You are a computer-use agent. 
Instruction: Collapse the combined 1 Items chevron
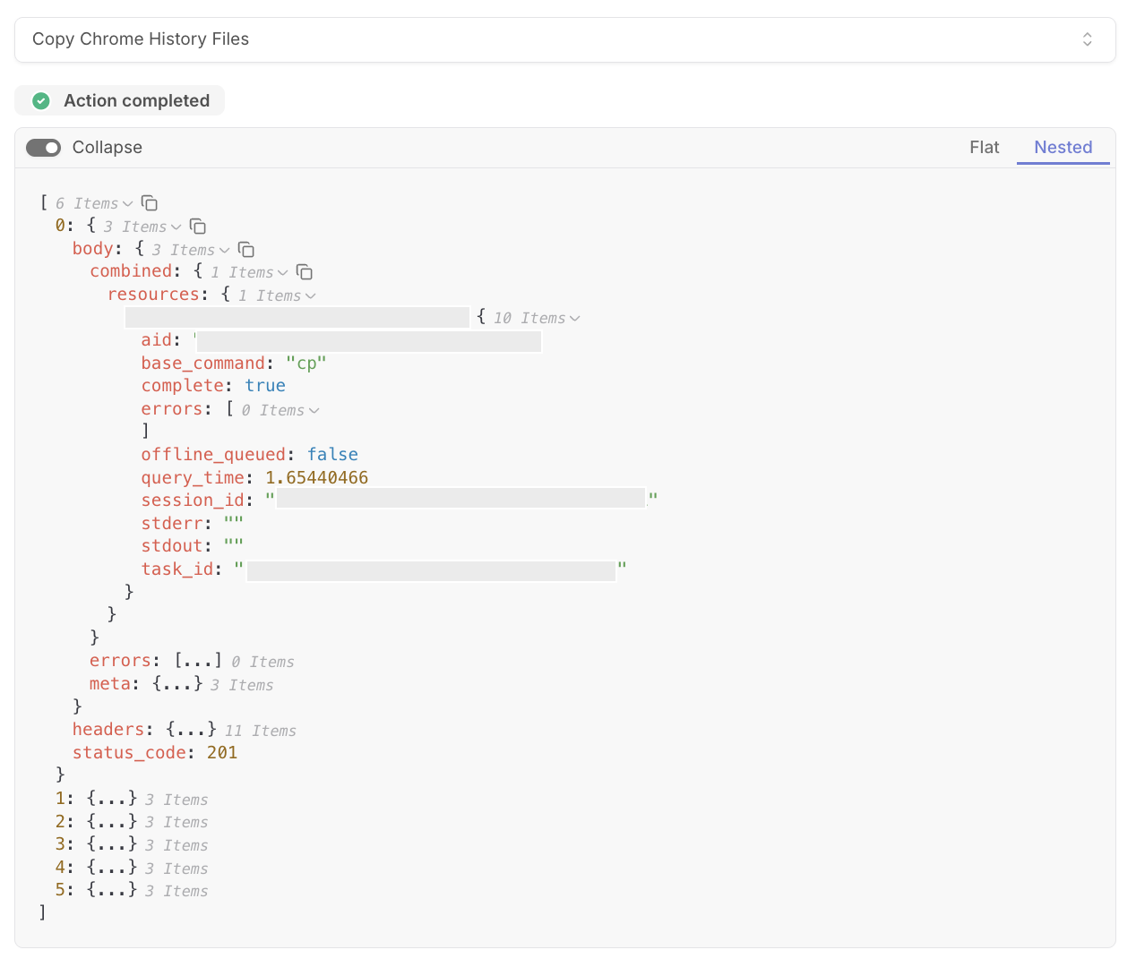click(282, 273)
